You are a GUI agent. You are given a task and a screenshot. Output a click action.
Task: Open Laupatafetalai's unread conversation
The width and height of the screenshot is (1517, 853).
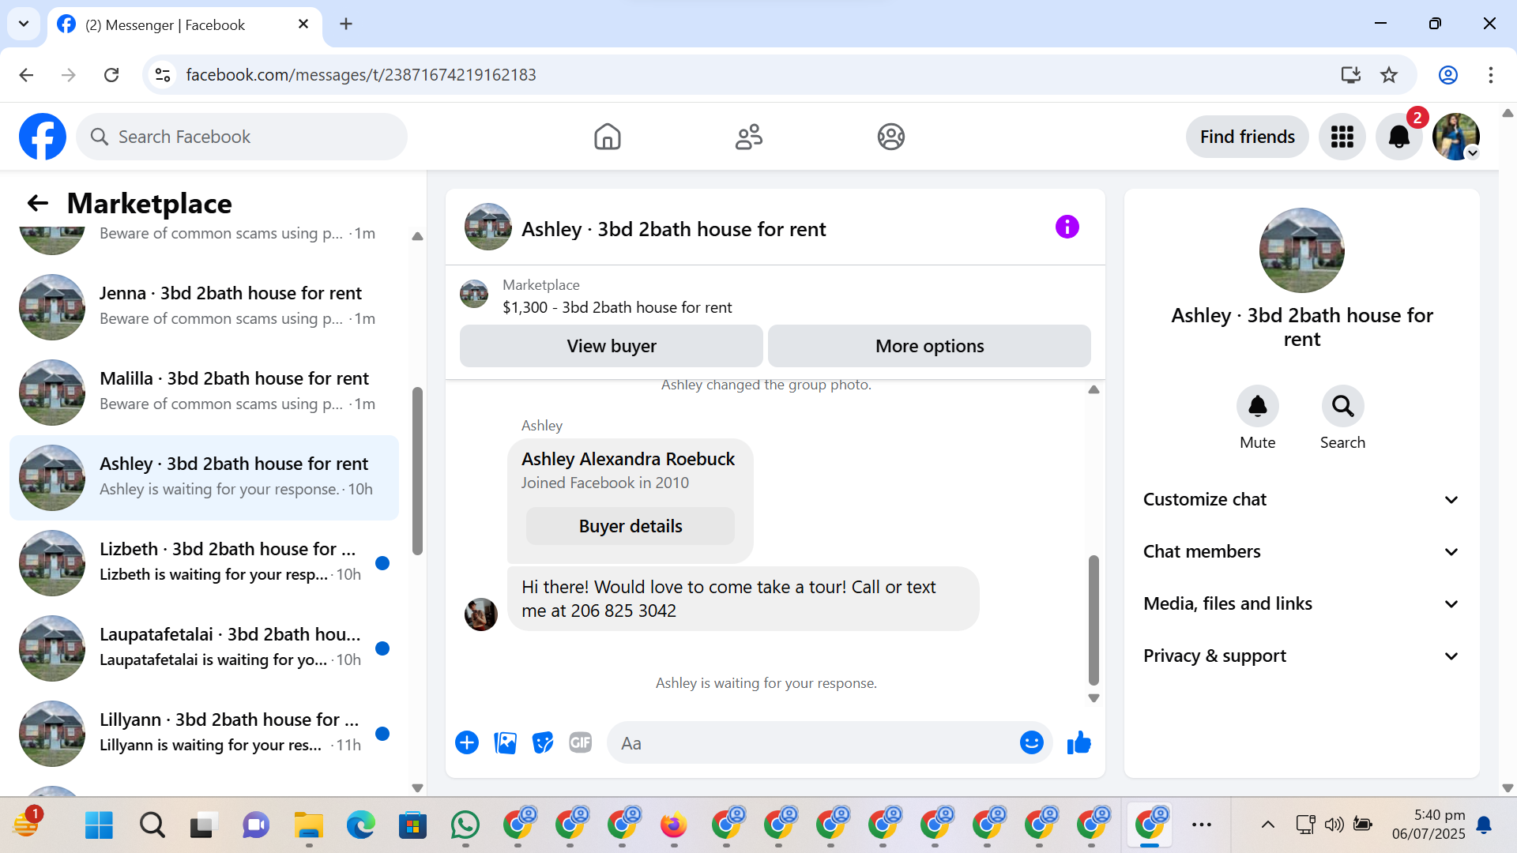click(204, 648)
